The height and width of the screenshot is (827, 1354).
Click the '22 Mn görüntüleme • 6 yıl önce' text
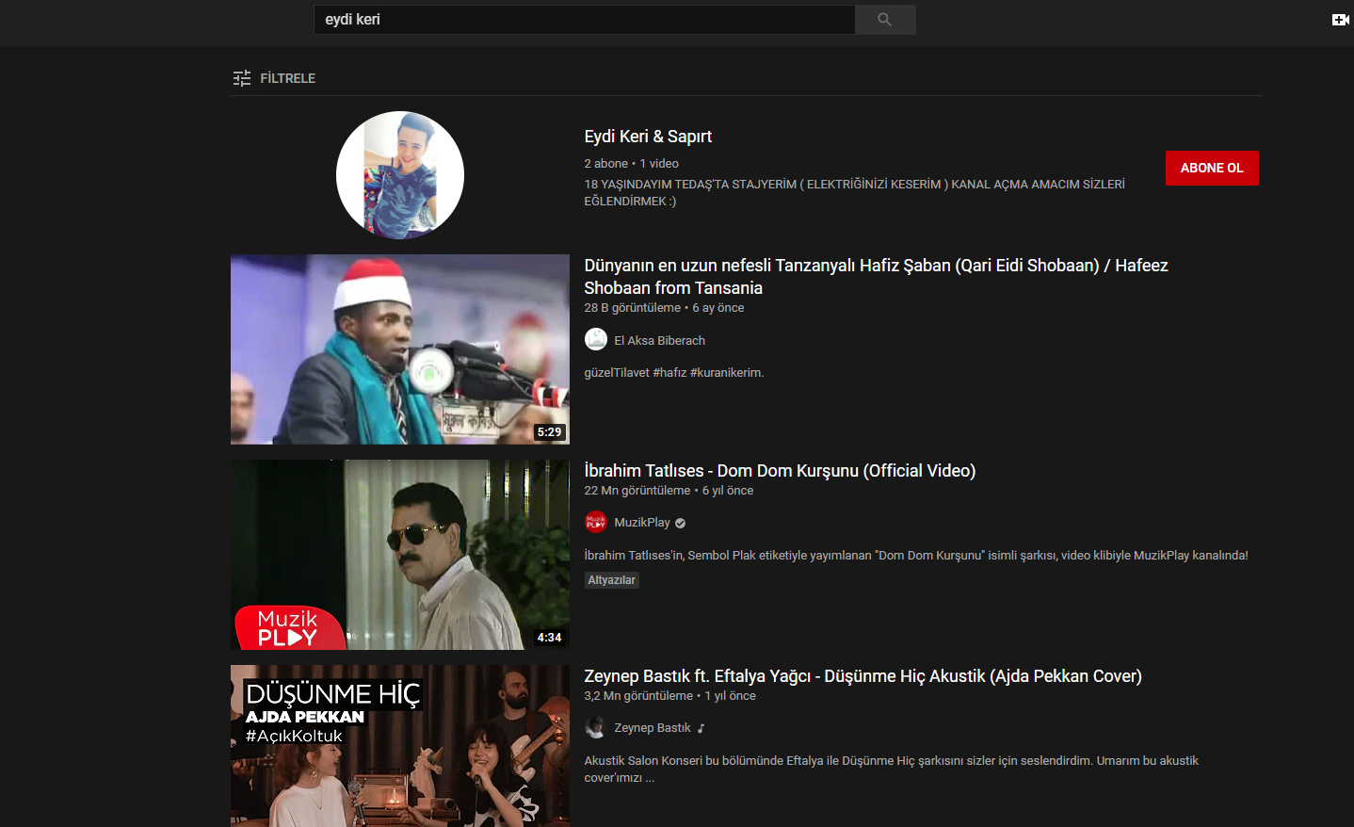(669, 491)
